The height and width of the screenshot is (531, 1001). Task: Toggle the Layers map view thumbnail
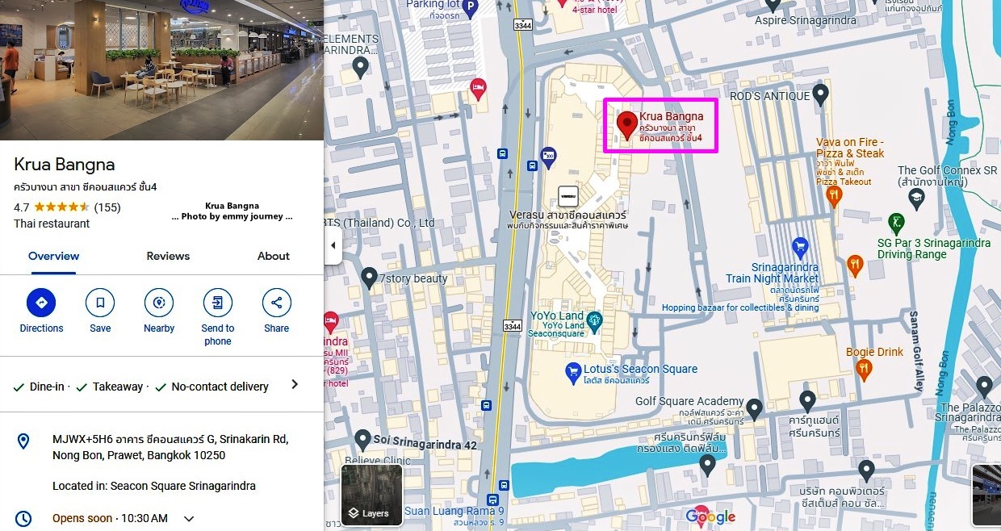pyautogui.click(x=371, y=495)
